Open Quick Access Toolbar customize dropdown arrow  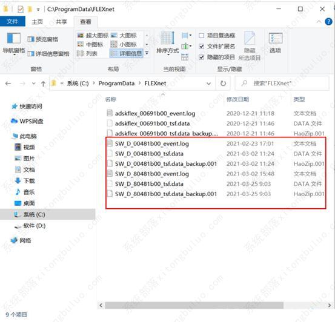[x=38, y=10]
